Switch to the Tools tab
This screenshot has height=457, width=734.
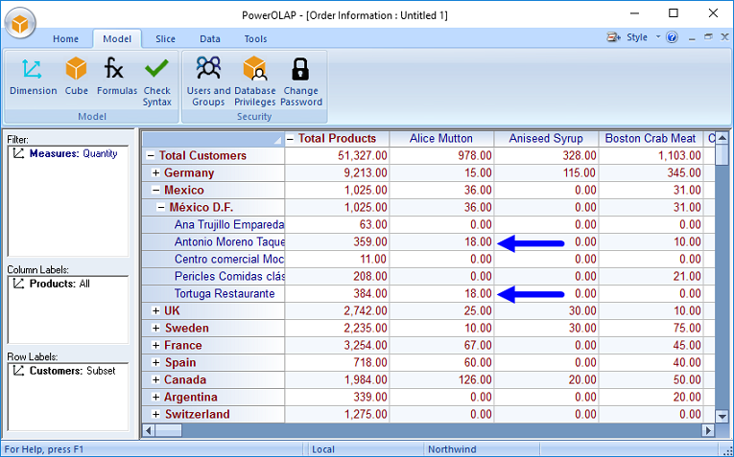[x=255, y=38]
